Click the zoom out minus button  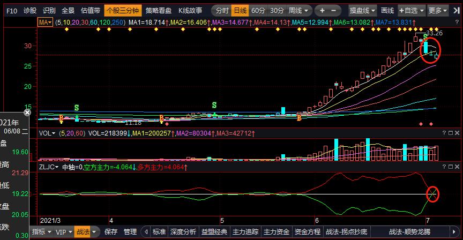[x=334, y=11]
